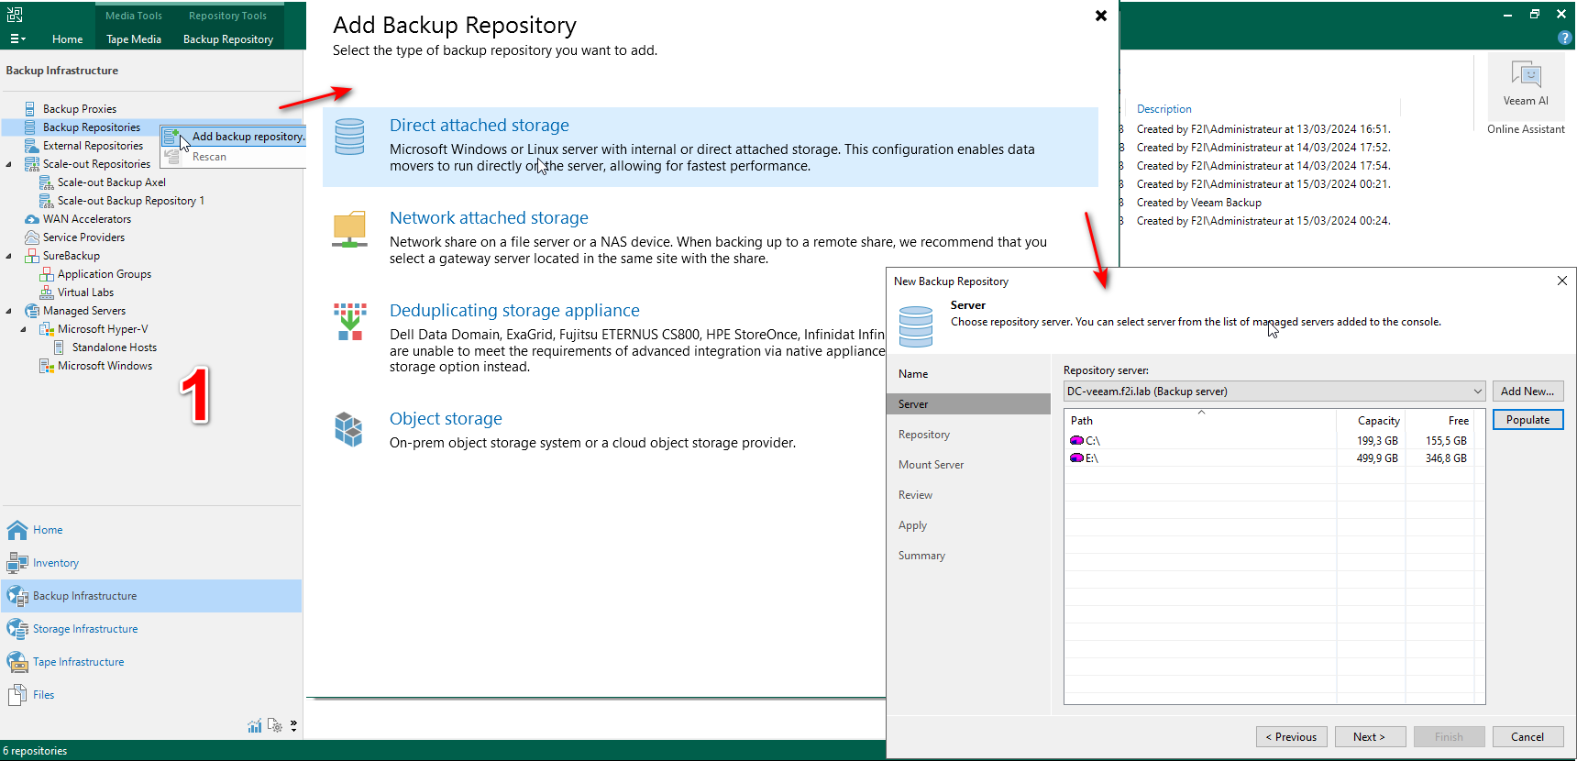Click the Files view icon

[17, 695]
